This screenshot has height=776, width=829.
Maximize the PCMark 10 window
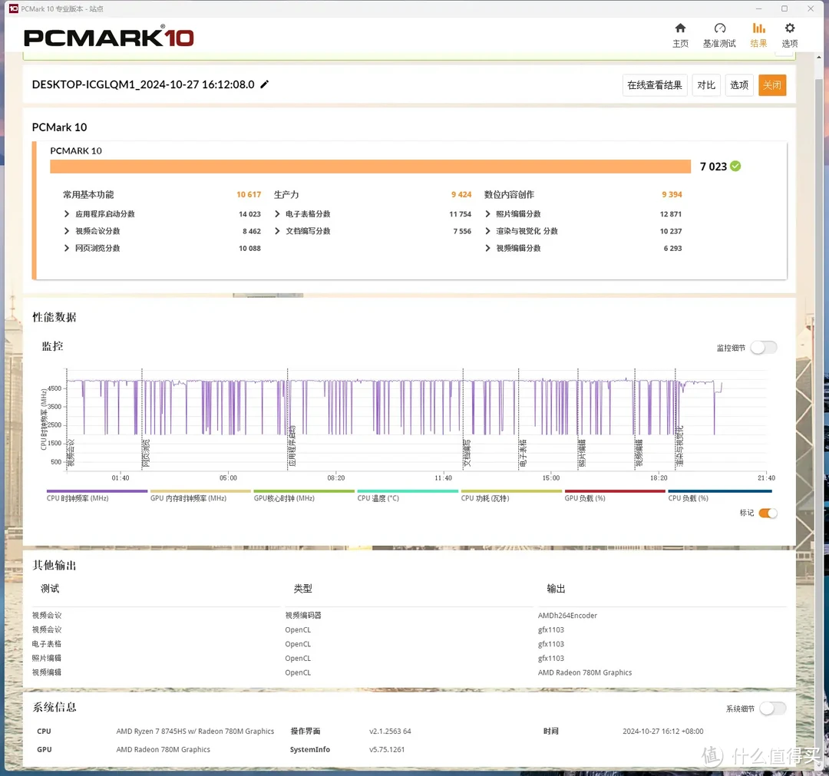point(784,8)
